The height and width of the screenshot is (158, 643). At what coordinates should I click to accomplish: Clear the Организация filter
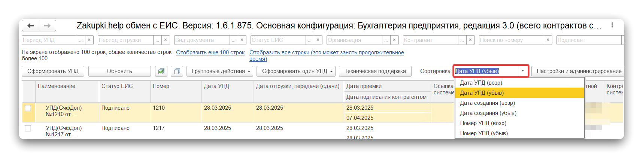[395, 40]
